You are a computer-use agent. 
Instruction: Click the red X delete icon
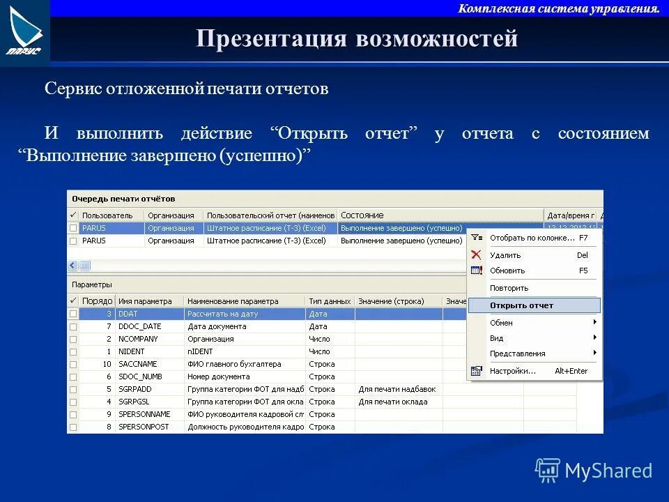tap(477, 254)
